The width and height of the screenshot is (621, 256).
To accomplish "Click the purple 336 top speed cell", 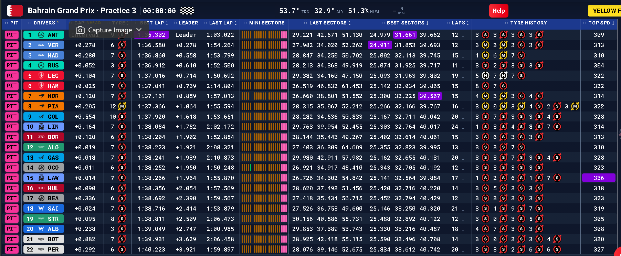I will click(599, 178).
